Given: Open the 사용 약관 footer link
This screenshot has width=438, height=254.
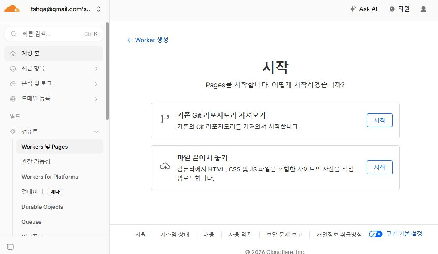Looking at the screenshot, I should coord(240,234).
